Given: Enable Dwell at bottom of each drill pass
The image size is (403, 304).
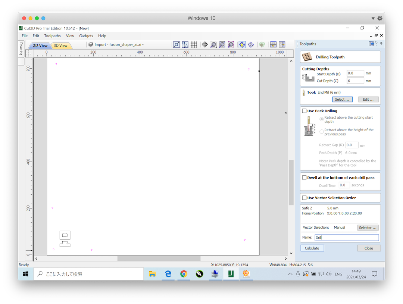Looking at the screenshot, I should click(x=304, y=178).
